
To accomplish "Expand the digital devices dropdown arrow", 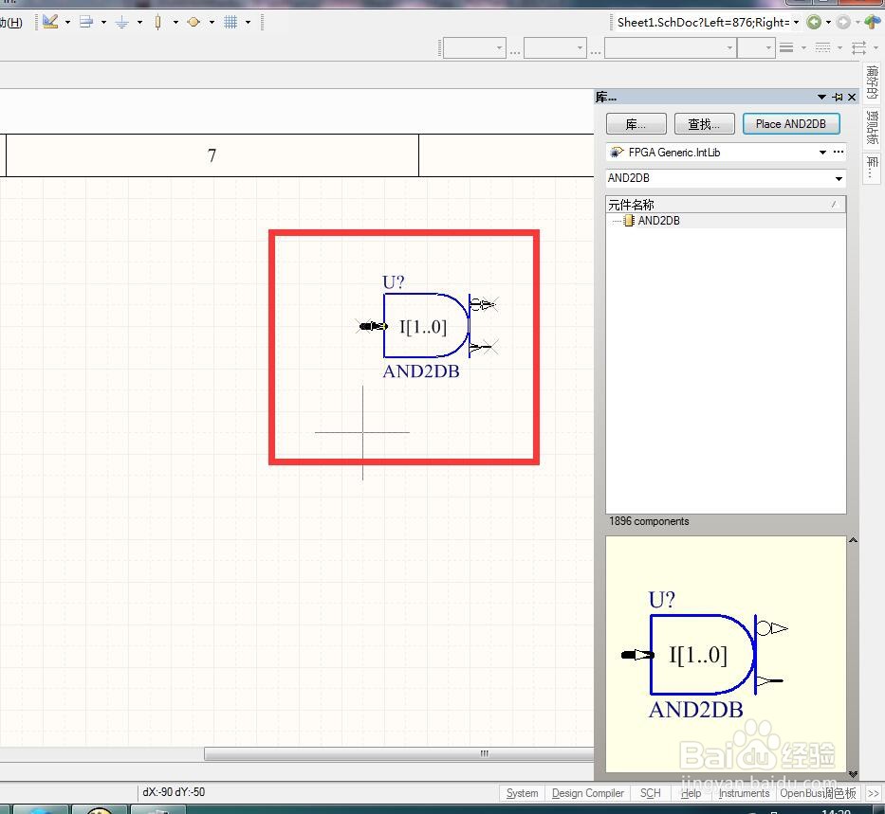I will point(176,23).
